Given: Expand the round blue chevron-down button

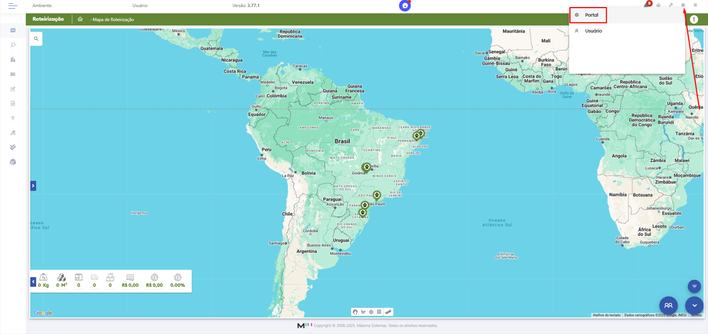Looking at the screenshot, I should click(x=694, y=306).
